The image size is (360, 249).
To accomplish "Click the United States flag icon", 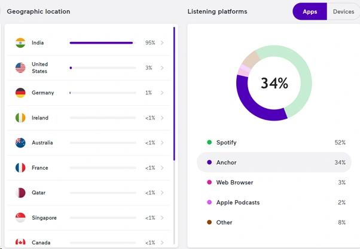I will pos(20,68).
